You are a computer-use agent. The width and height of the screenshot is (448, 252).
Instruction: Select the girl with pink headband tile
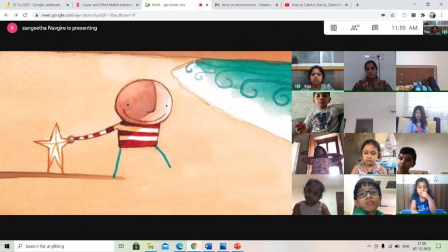[318, 195]
